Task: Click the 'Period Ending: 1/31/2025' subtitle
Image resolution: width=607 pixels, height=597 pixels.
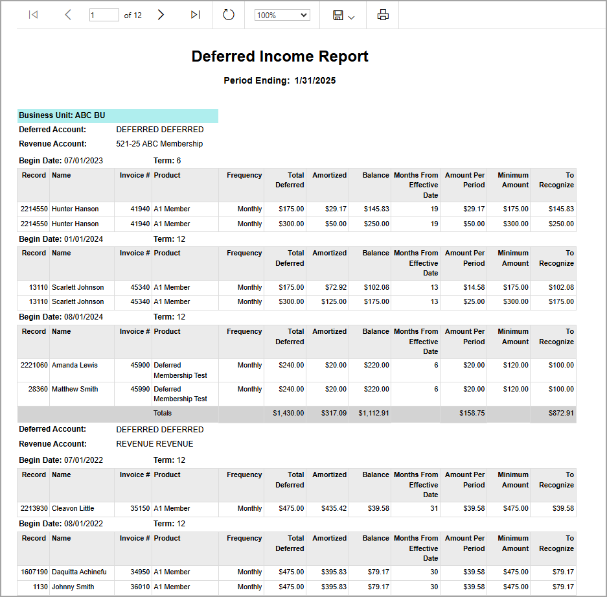Action: pyautogui.click(x=279, y=80)
